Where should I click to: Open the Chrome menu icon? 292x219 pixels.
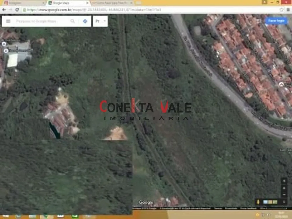point(288,10)
